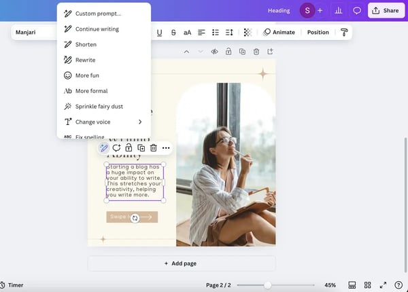Screen dimensions: 408x292
Task: Open the insights bar chart icon
Action: 338,11
